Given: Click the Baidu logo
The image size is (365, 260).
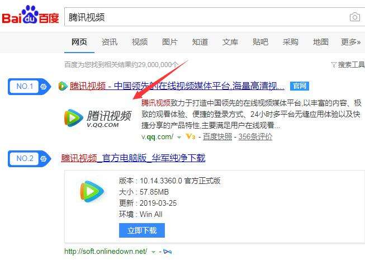Looking at the screenshot, I should point(31,15).
